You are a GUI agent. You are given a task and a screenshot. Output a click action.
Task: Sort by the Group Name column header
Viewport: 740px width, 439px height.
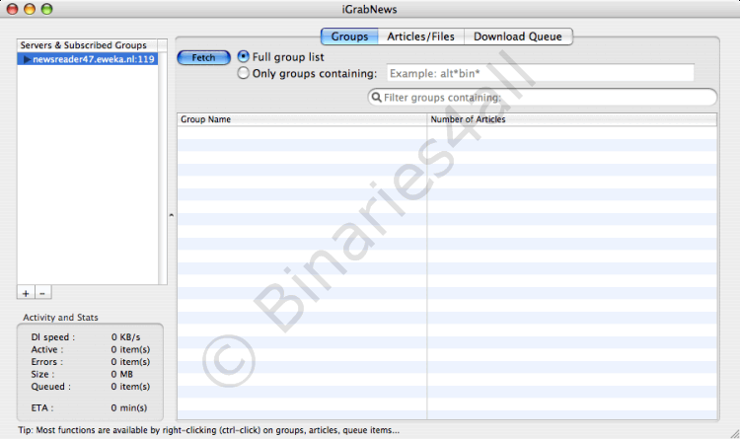pyautogui.click(x=302, y=119)
